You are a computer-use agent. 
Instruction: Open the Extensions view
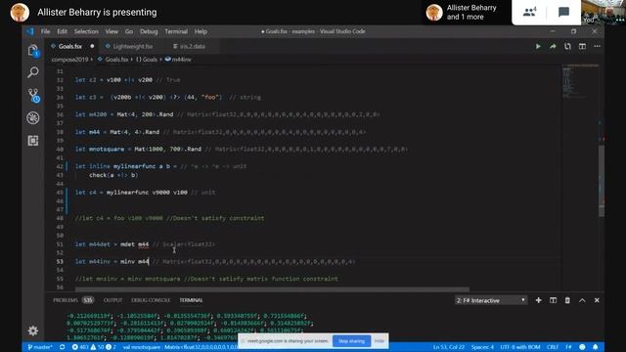(33, 141)
